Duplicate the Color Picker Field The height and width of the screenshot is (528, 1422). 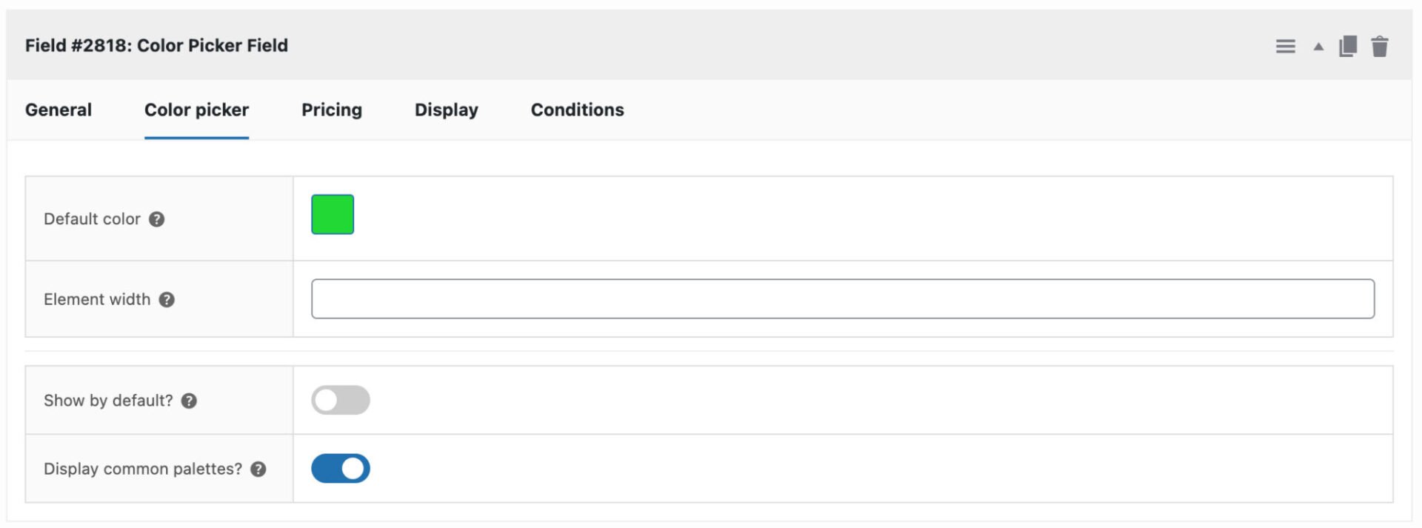tap(1349, 45)
